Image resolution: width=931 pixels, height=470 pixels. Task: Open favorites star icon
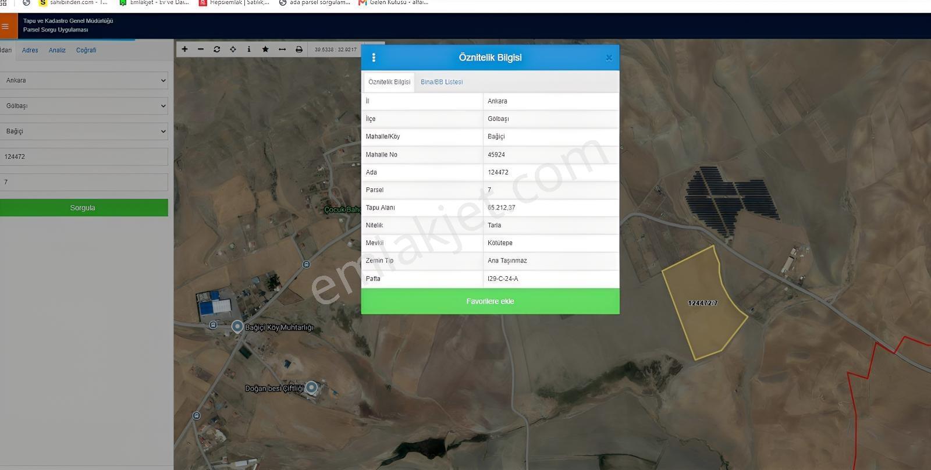(265, 49)
